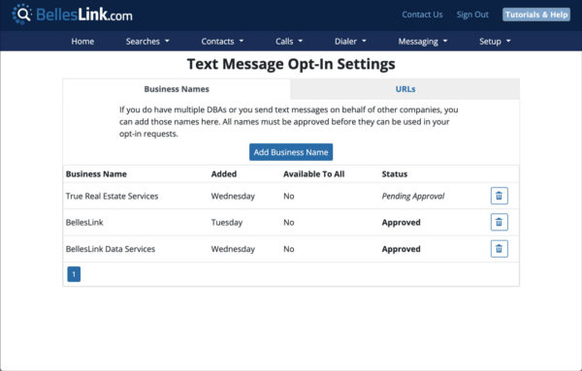Click Approved status for BellesLink Data Services

[401, 249]
